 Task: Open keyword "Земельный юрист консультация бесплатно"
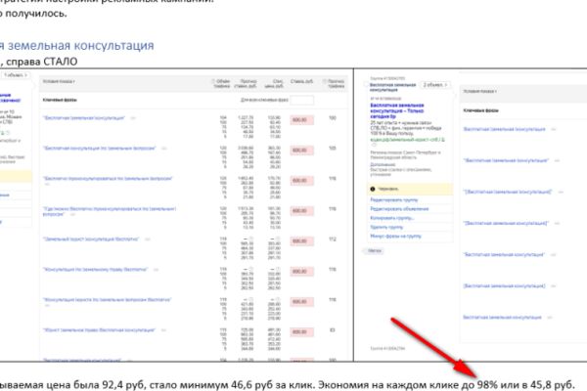click(91, 239)
